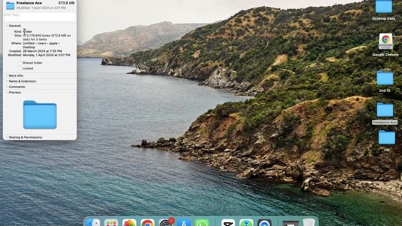Click the Add Tags field

click(40, 17)
